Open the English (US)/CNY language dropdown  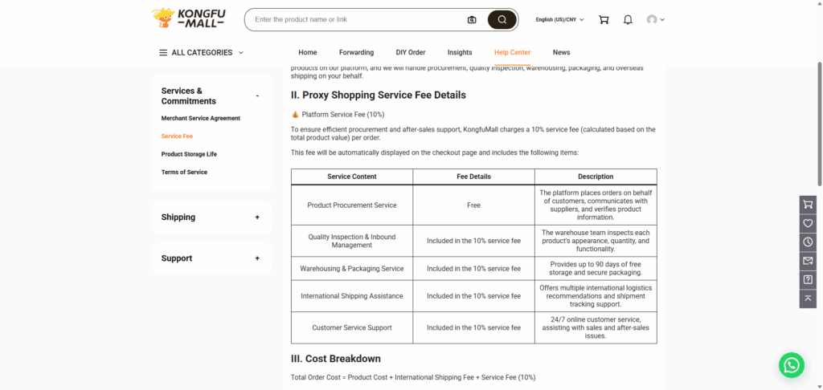pos(559,19)
